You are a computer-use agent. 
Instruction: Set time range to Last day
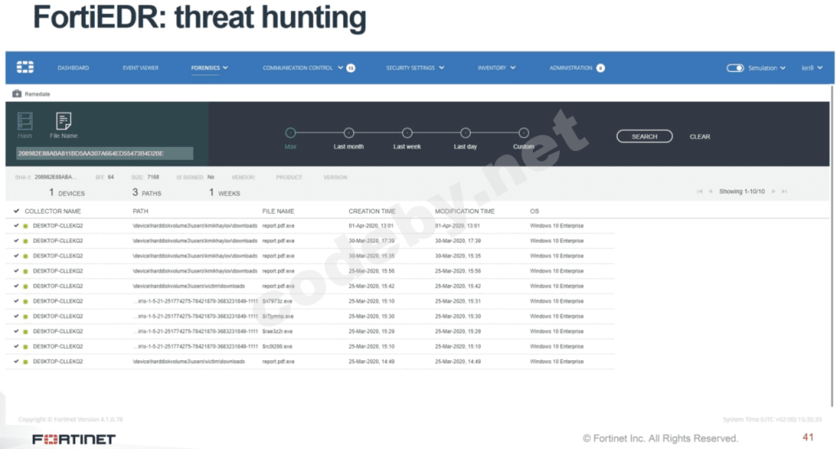[465, 133]
